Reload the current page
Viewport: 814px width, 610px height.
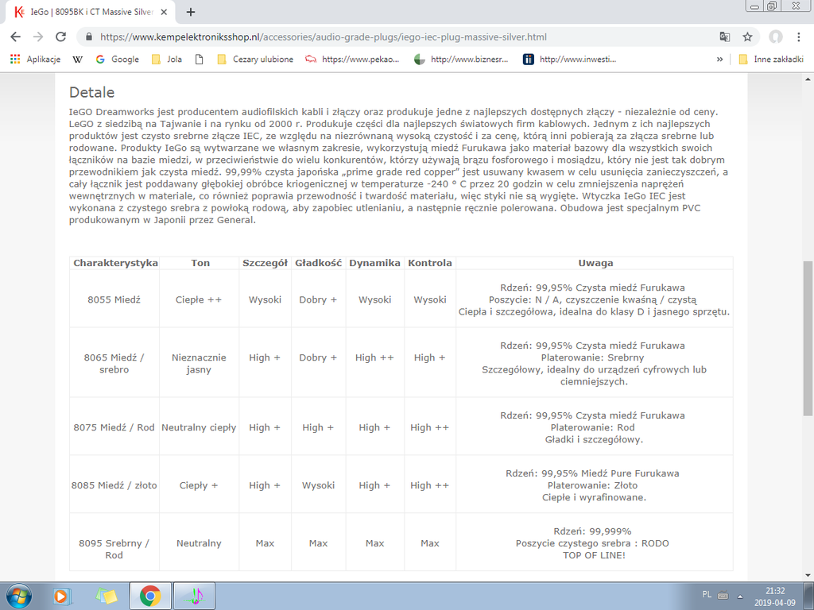[60, 37]
